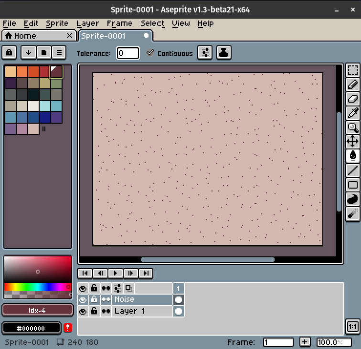Toggle the lock on Layer 1
Viewport: 361px width, 349px height.
click(94, 311)
